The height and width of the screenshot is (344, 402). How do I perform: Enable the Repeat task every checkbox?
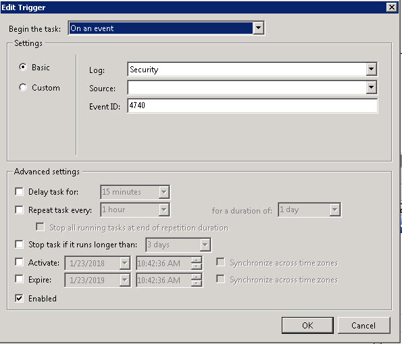pos(19,210)
